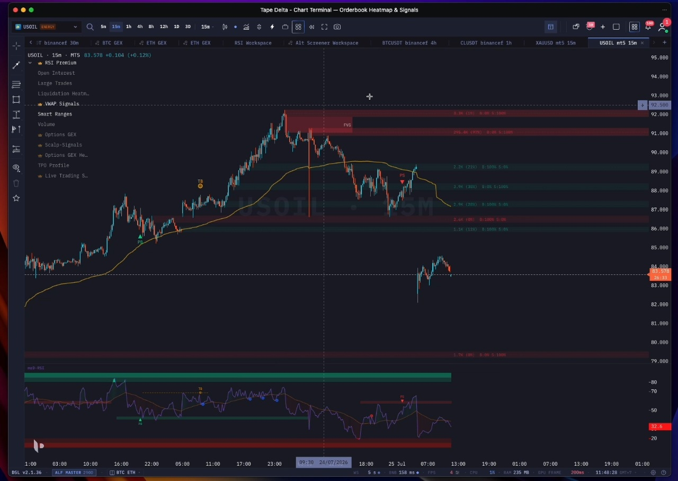Select the rectangle drawing tool
The height and width of the screenshot is (481, 678).
[x=16, y=100]
